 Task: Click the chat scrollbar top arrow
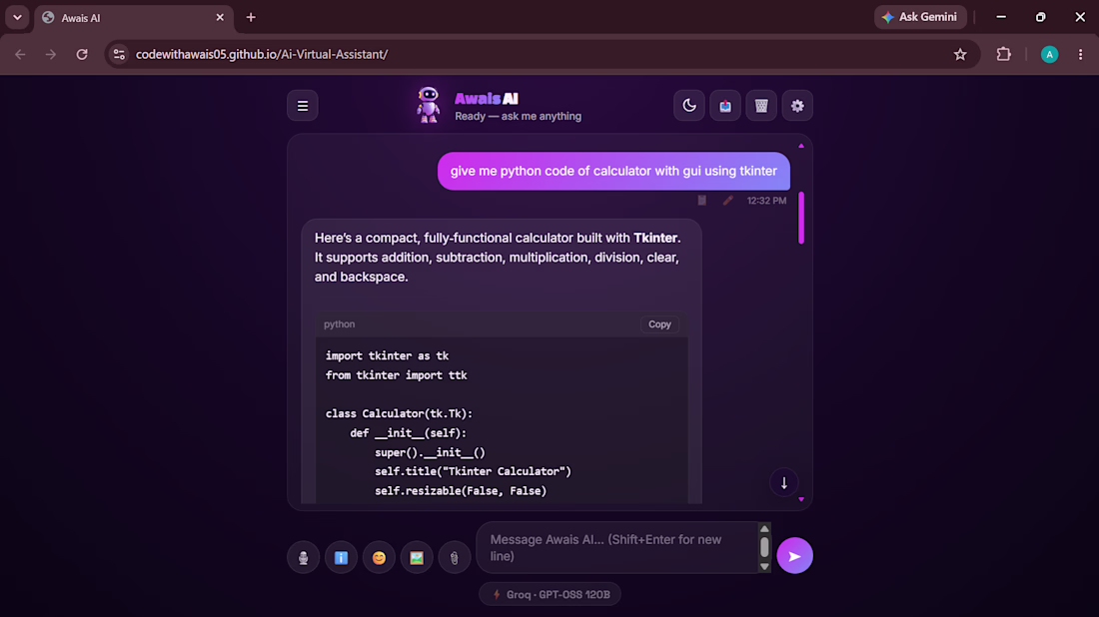coord(801,146)
